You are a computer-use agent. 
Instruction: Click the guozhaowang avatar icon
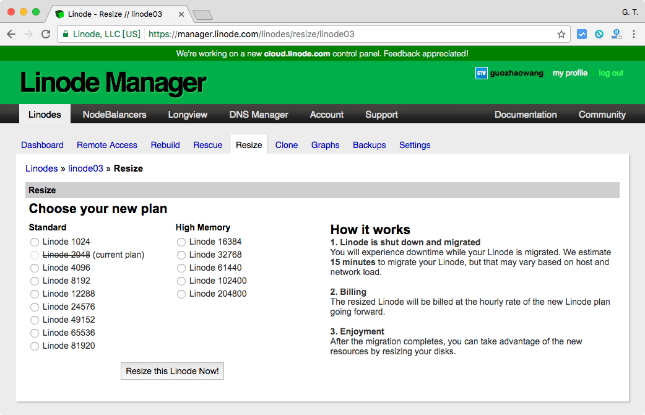tap(481, 73)
